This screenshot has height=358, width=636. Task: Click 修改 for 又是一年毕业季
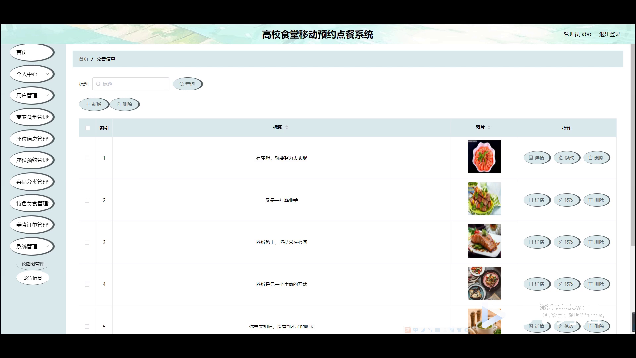tap(567, 200)
